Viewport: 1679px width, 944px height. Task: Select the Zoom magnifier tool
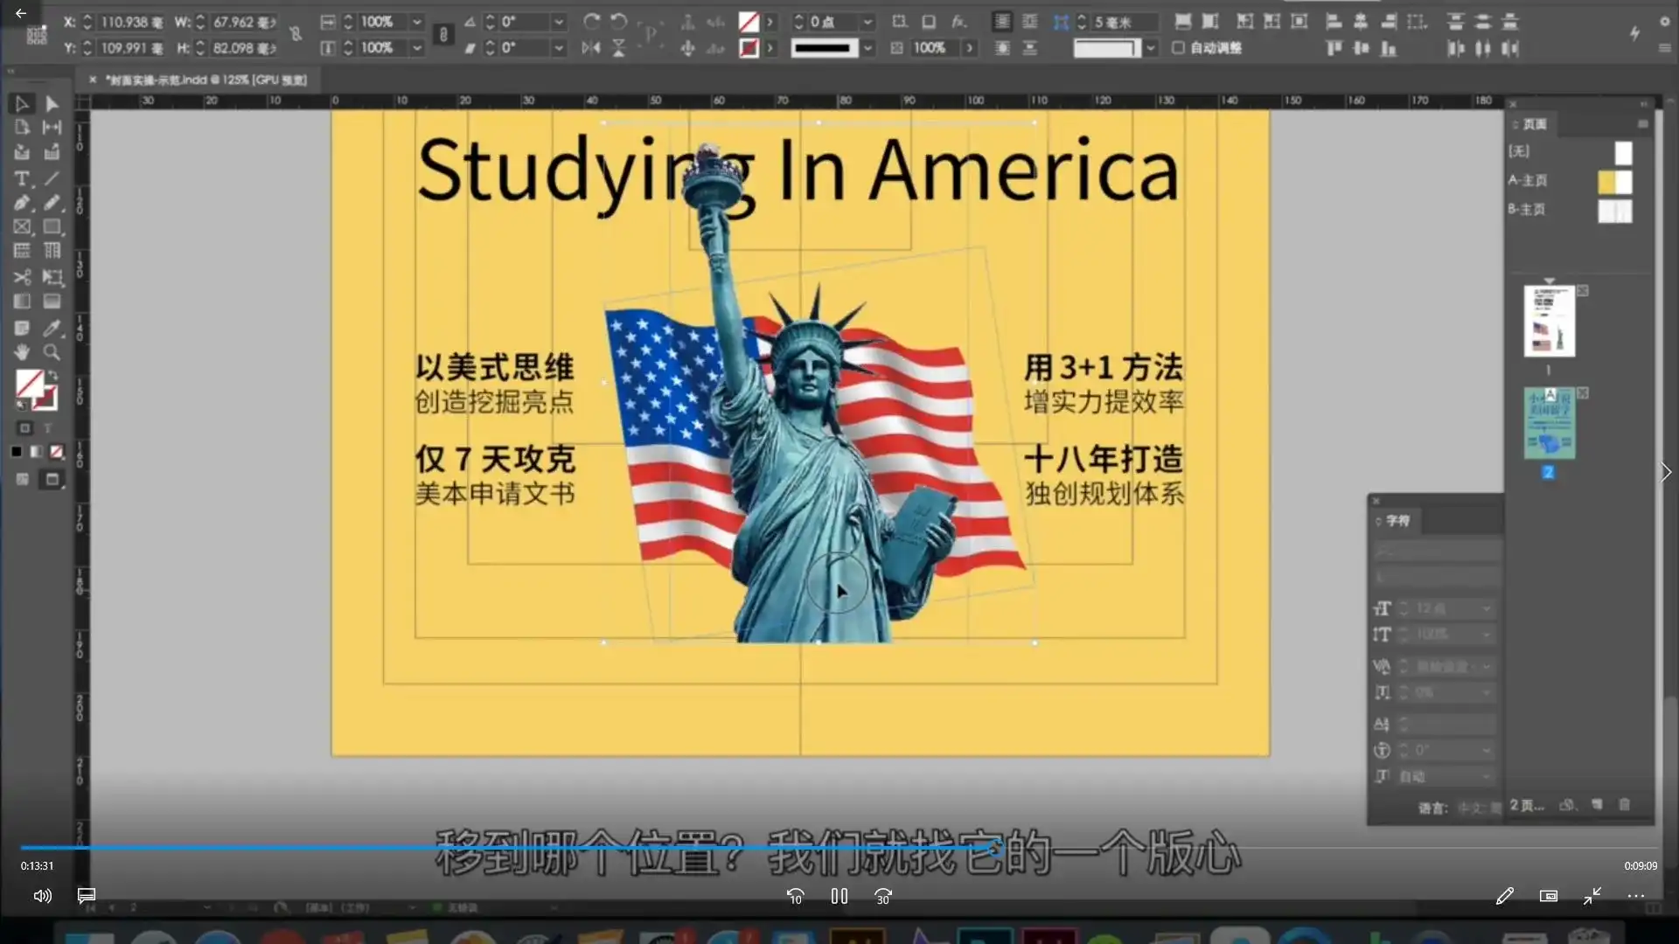tap(52, 352)
